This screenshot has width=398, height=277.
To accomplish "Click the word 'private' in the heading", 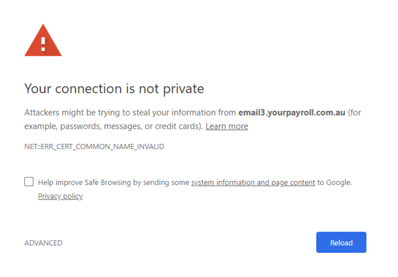I will coord(184,89).
